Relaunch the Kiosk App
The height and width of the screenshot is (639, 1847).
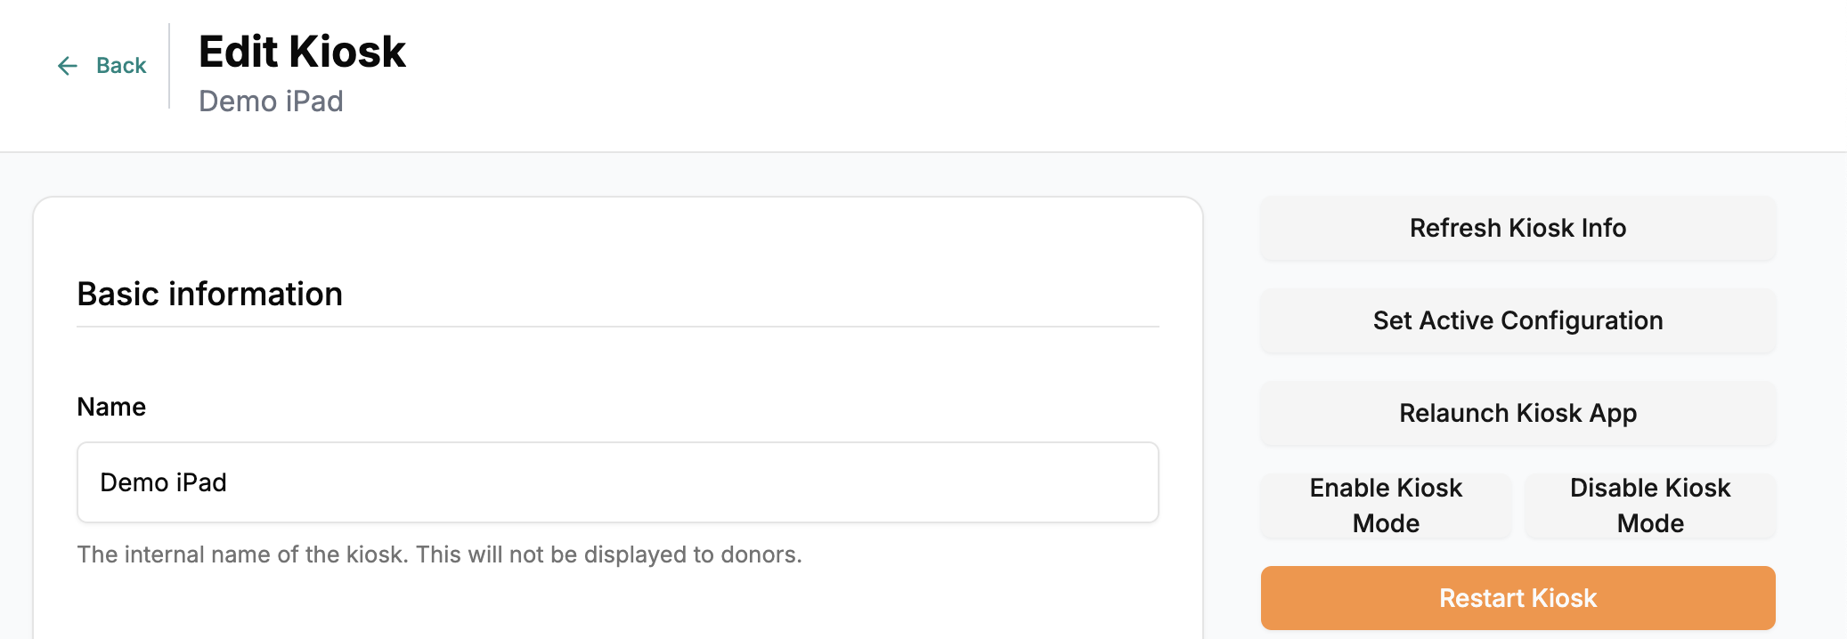point(1517,413)
